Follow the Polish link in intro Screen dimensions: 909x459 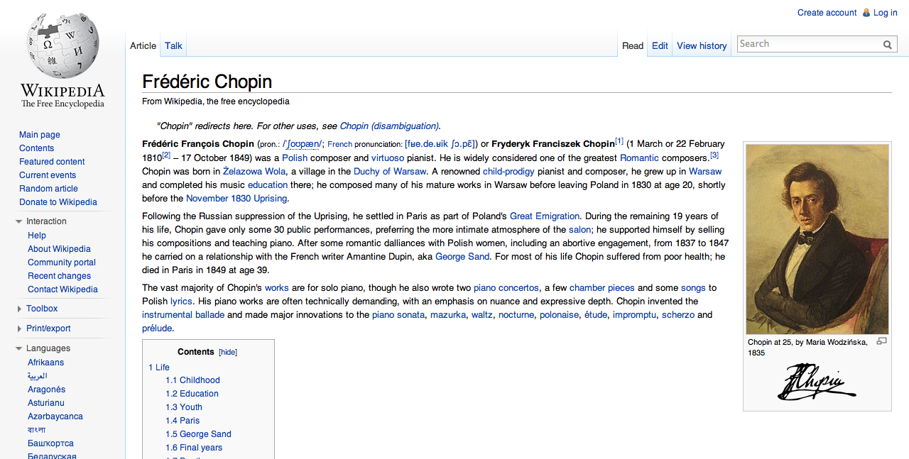click(295, 158)
